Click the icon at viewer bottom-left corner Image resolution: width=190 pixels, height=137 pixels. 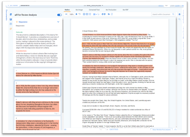tap(65, 129)
